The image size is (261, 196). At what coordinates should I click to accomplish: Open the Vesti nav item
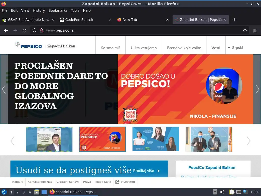(216, 48)
